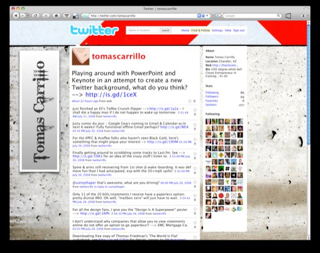The height and width of the screenshot is (253, 320).
Task: Delete the Design Is A Superpower tweet
Action: (x=195, y=213)
